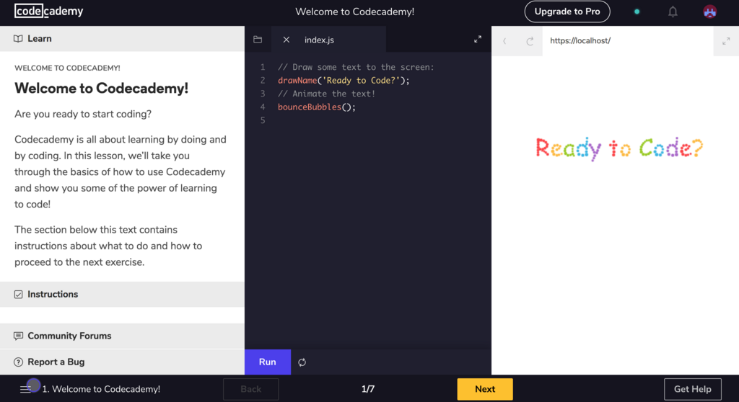
Task: Click the 'Ready to Code?' bubble text preview
Action: point(619,148)
